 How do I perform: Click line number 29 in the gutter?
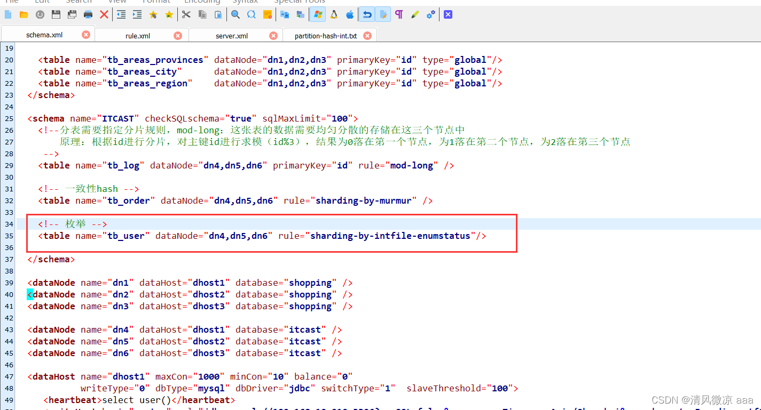pos(9,165)
